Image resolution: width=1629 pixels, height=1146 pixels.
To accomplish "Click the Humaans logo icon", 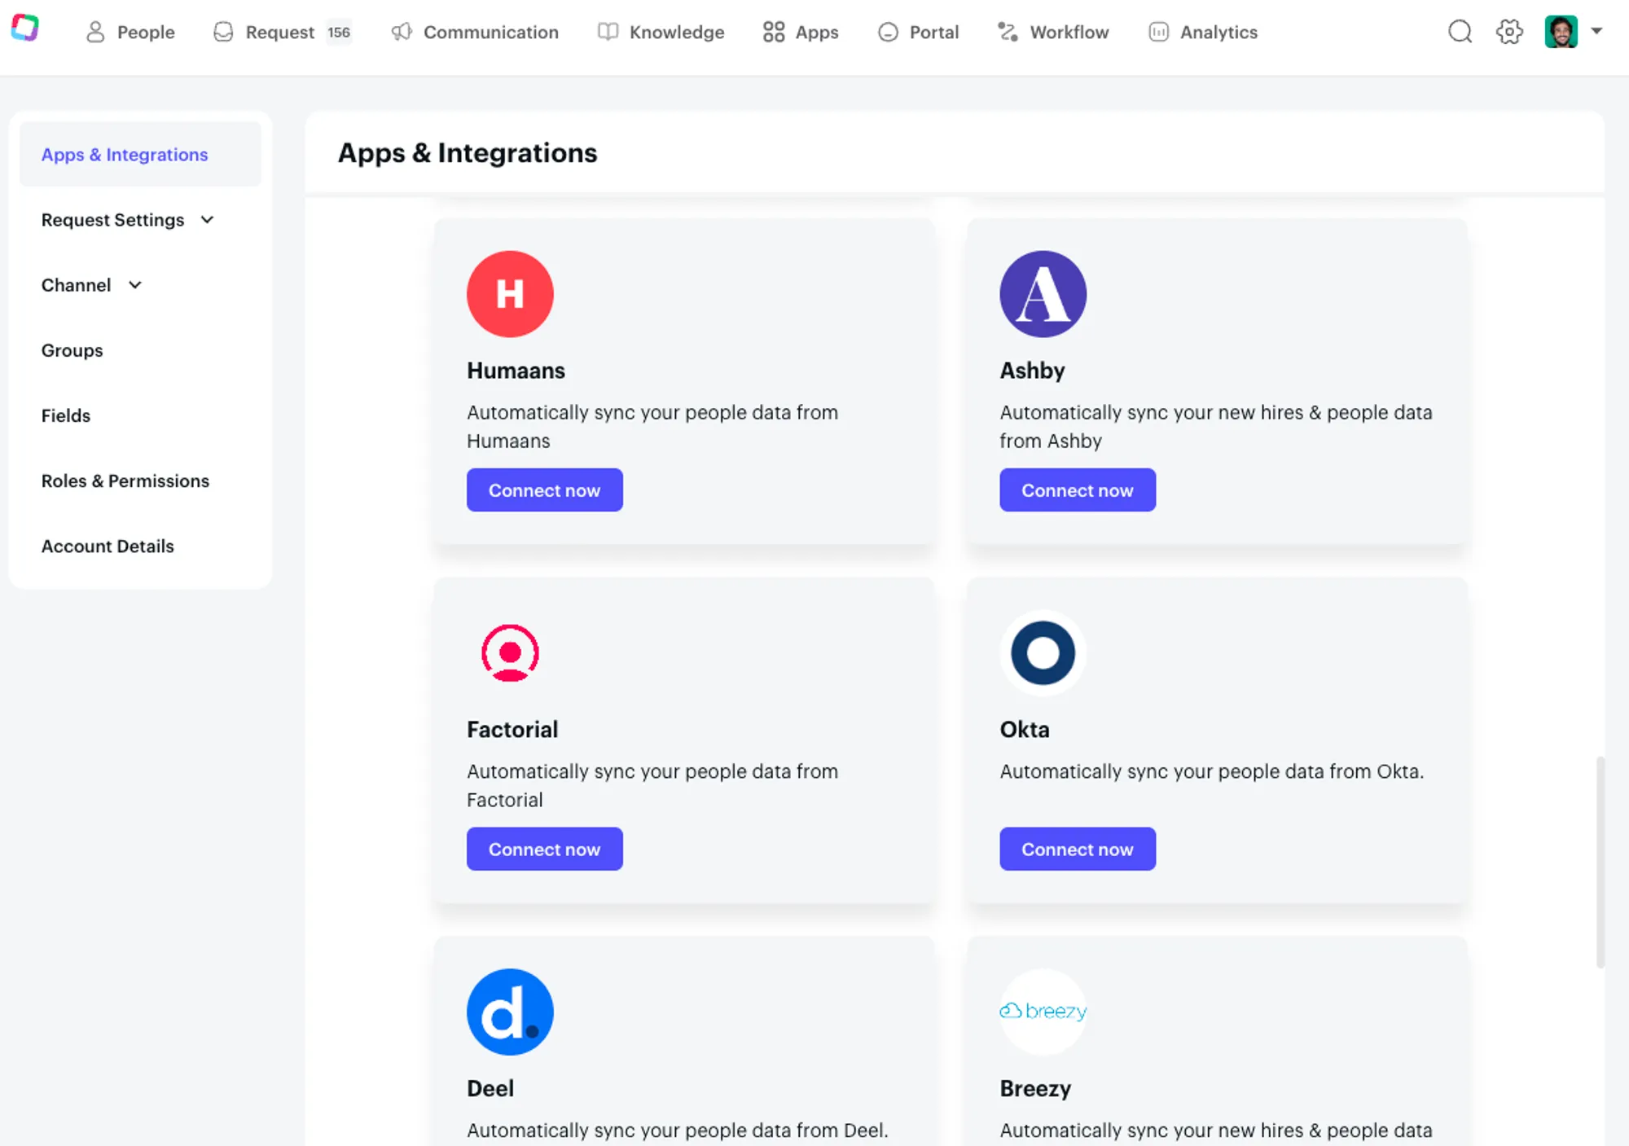I will tap(510, 294).
